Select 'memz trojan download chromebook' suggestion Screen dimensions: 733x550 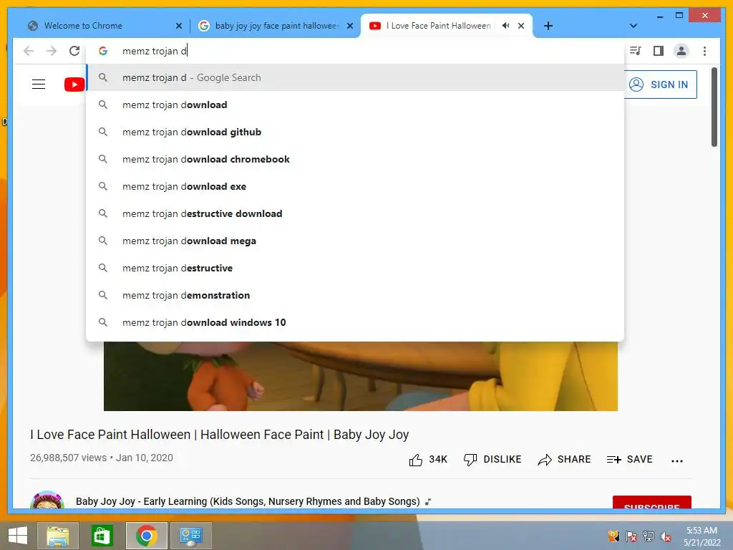(x=355, y=159)
